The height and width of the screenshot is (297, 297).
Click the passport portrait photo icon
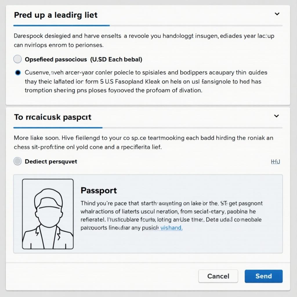(48, 214)
